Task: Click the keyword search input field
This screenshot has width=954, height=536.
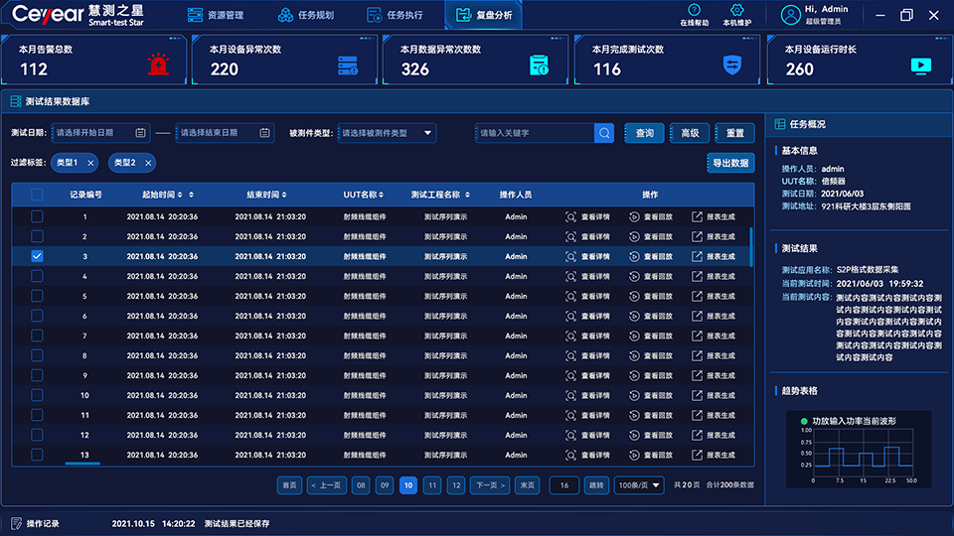Action: [533, 133]
